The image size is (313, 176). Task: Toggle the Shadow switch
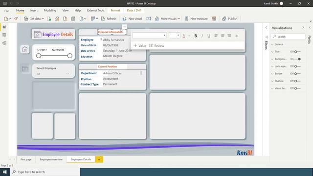(x=297, y=81)
